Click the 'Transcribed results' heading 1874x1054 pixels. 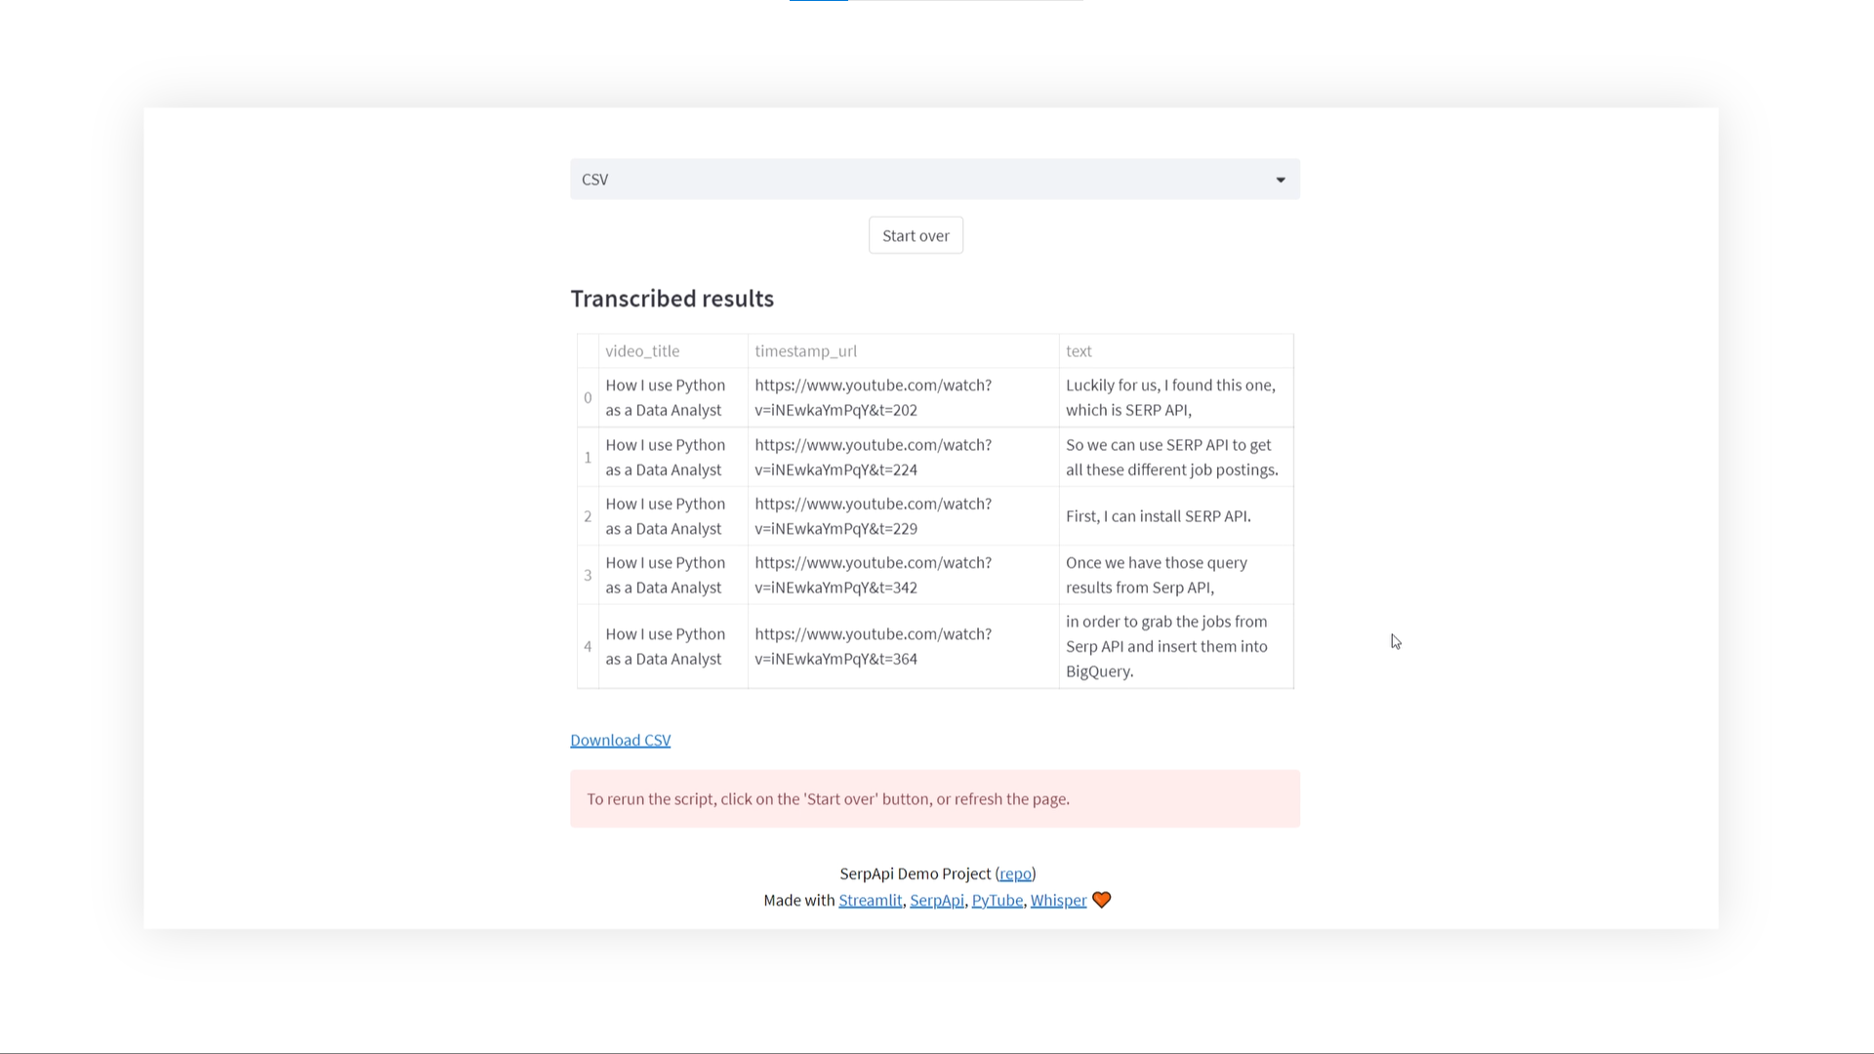coord(672,299)
